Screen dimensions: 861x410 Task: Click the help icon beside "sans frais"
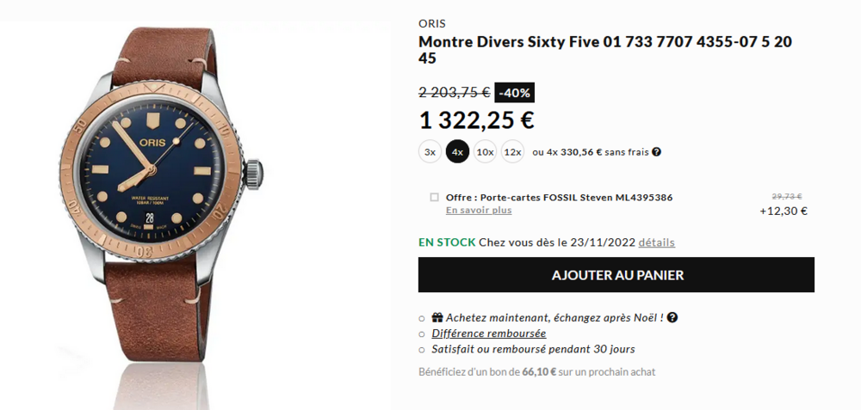pyautogui.click(x=656, y=152)
